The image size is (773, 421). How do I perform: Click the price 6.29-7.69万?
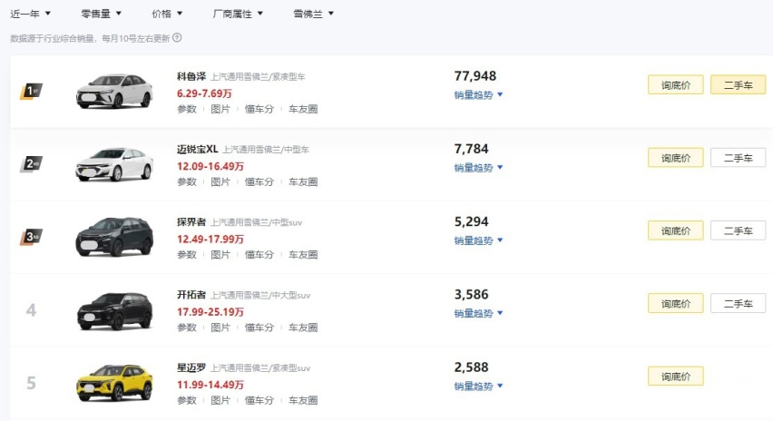(204, 93)
